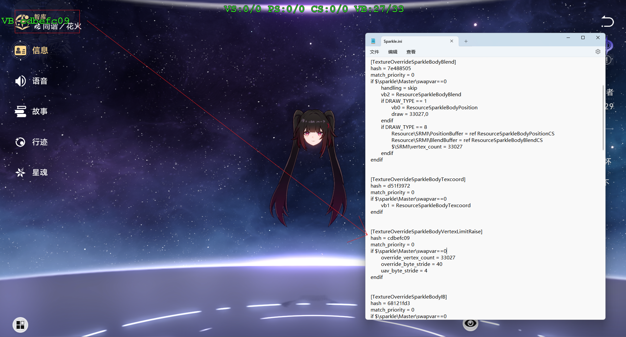Screen dimensions: 626x337
Task: Click the $\SRMI\vertex_count = 33027 line
Action: 427,147
